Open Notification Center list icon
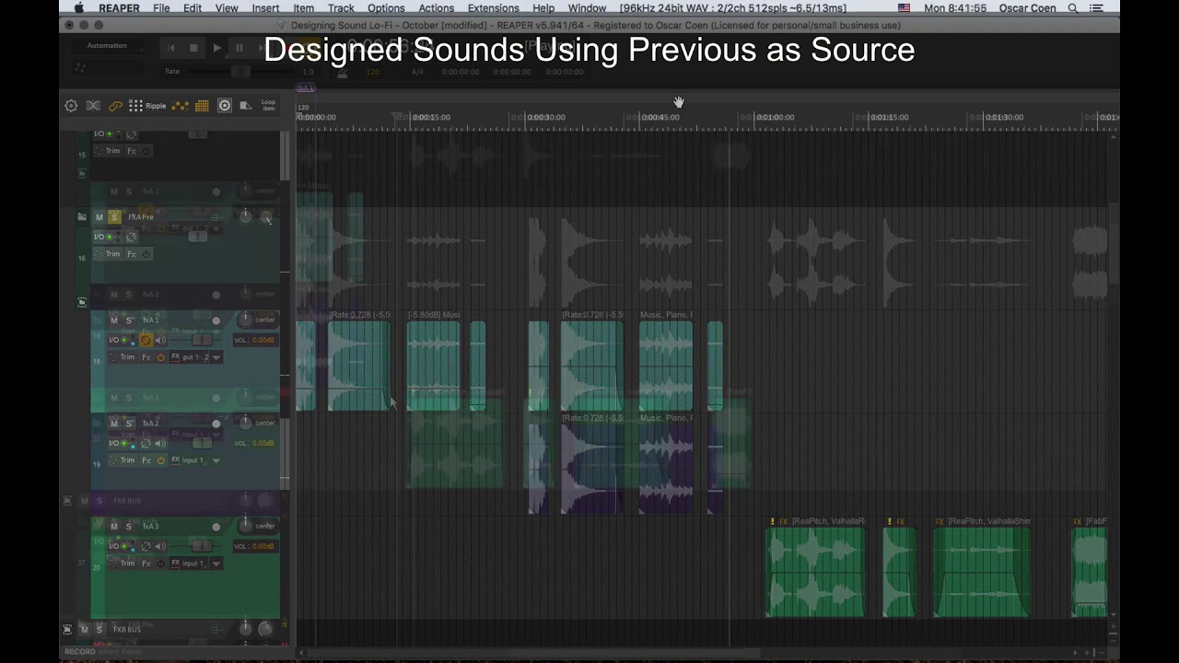The image size is (1179, 663). point(1096,8)
